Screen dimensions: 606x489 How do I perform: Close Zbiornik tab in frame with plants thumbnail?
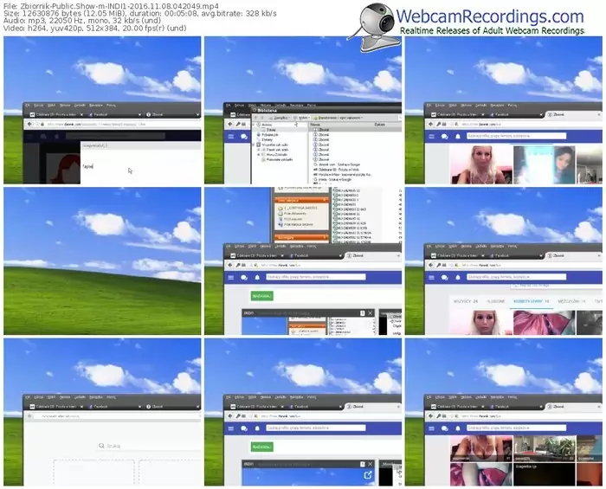[x=599, y=407]
